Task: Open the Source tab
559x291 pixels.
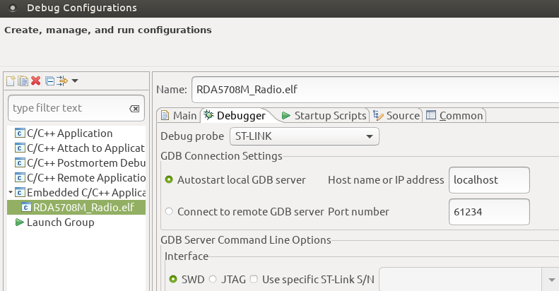Action: click(396, 115)
